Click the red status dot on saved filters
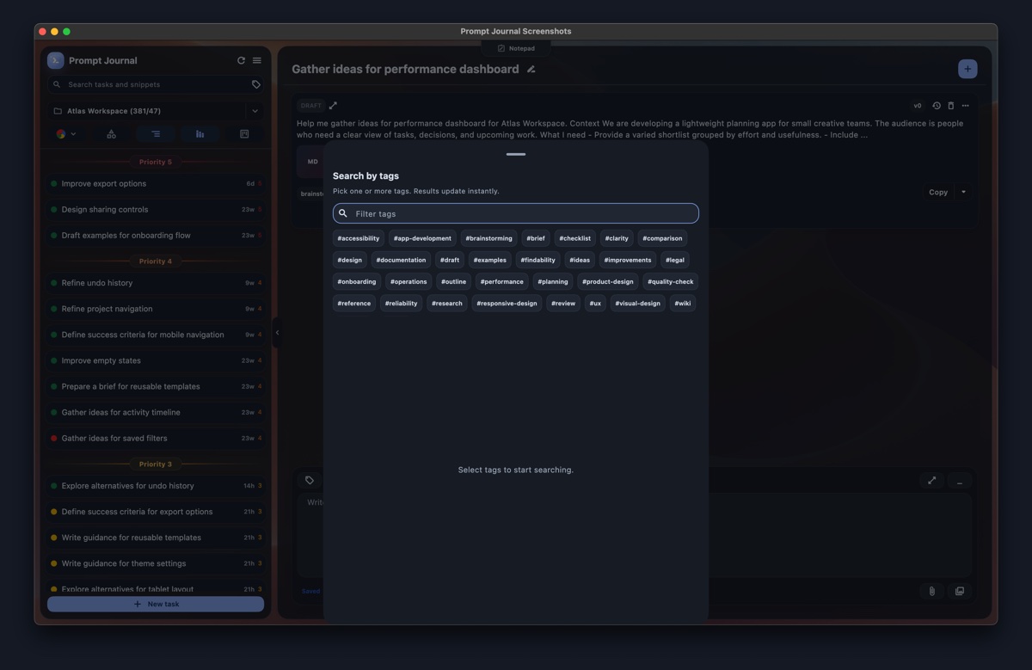1032x670 pixels. coord(54,439)
